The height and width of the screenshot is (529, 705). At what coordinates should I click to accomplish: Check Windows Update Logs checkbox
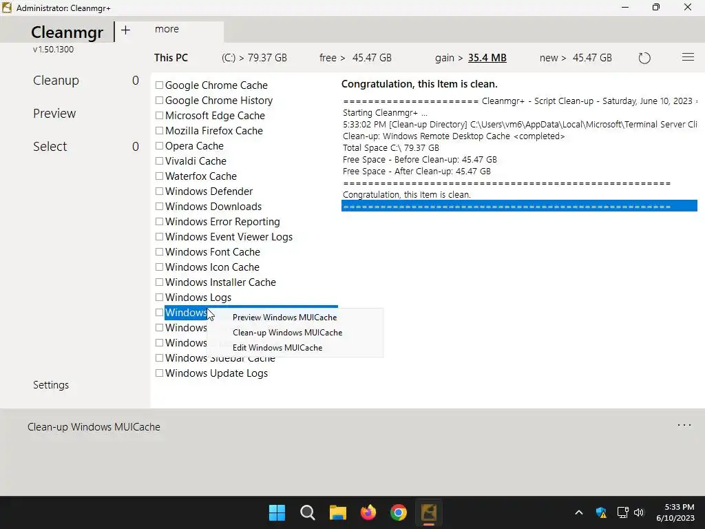click(159, 373)
